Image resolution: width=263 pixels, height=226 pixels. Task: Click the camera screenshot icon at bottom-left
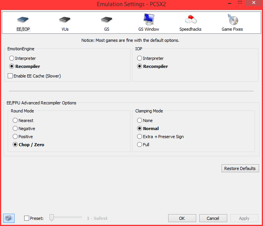click(8, 218)
